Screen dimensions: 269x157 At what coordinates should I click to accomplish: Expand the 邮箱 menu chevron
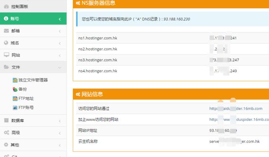(60, 31)
